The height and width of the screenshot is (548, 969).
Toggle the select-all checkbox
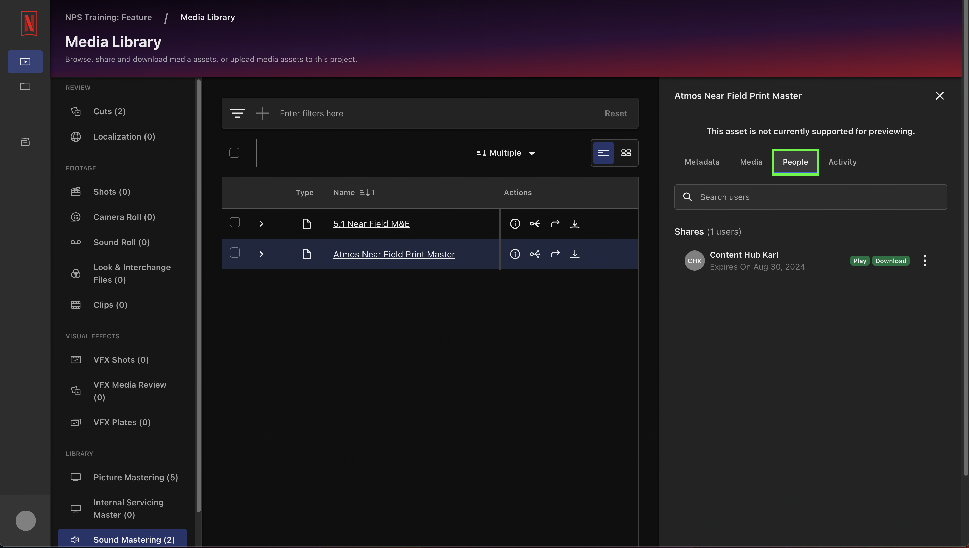coord(234,153)
